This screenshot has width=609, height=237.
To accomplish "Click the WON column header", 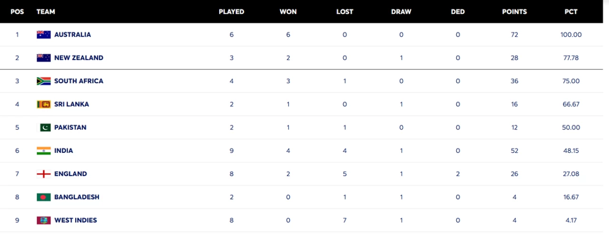I will point(288,12).
